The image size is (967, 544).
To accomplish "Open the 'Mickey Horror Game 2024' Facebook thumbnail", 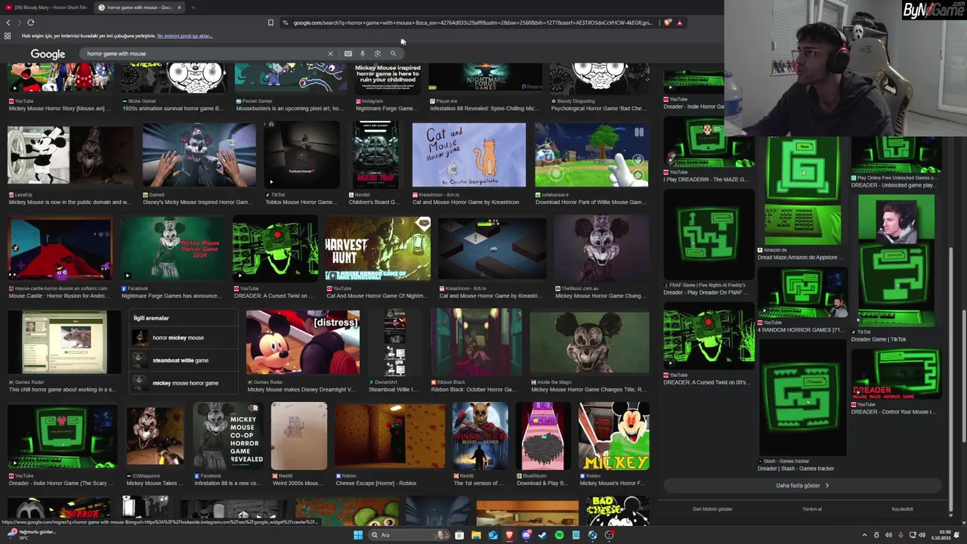I will [172, 249].
